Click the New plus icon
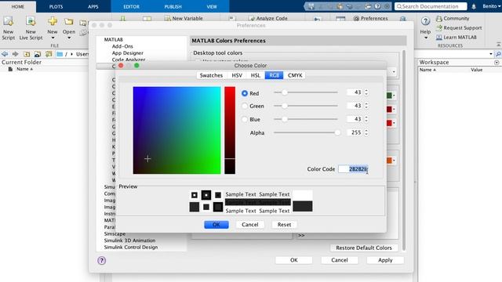Screen dimensions: 502x282 (x=53, y=22)
